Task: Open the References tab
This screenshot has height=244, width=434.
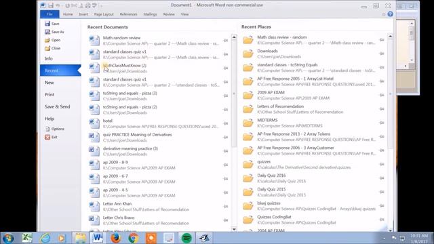Action: coord(128,14)
